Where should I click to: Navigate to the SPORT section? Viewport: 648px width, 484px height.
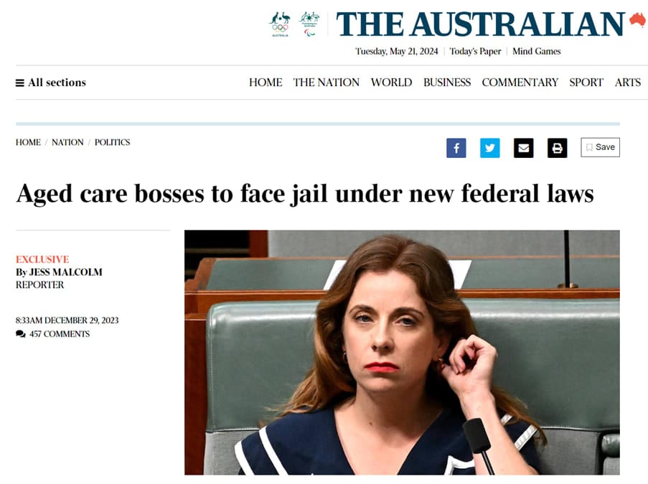tap(586, 83)
